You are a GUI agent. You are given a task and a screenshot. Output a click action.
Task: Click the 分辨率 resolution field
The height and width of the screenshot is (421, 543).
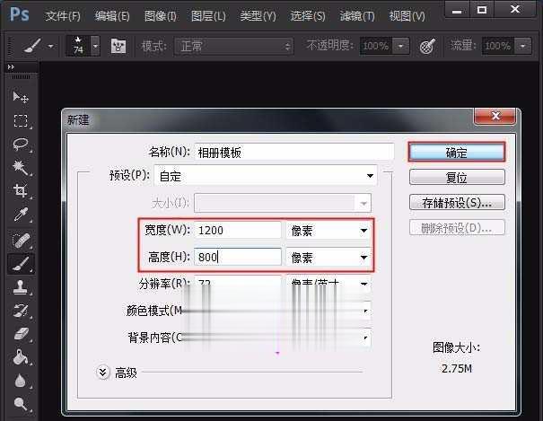coord(238,283)
